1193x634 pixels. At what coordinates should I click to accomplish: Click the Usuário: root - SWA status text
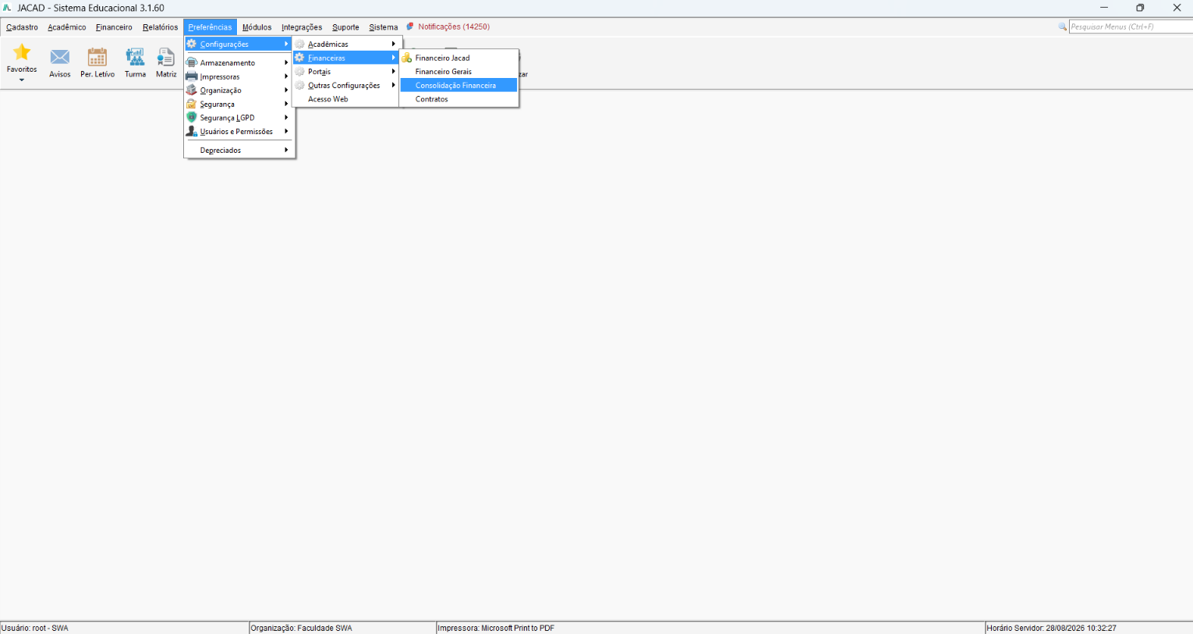tap(35, 628)
